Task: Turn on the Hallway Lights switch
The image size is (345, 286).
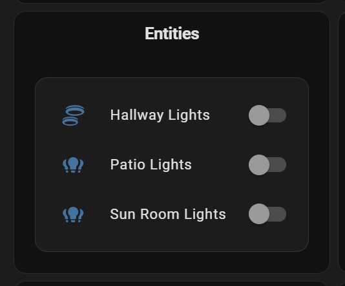Action: (267, 115)
